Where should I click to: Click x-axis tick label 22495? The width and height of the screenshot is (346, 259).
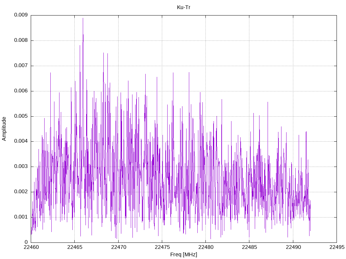pyautogui.click(x=337, y=247)
